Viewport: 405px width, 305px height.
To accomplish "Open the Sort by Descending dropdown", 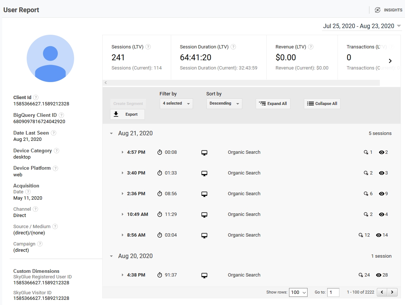I will click(224, 104).
